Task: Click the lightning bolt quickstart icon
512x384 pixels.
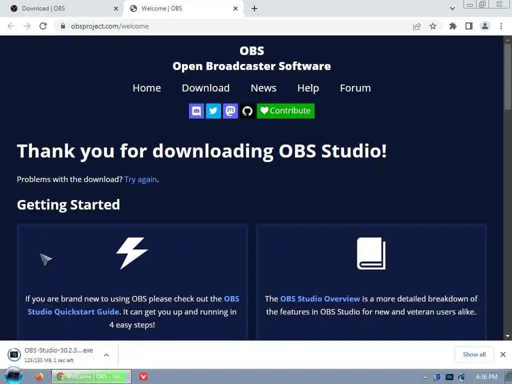Action: coord(132,253)
